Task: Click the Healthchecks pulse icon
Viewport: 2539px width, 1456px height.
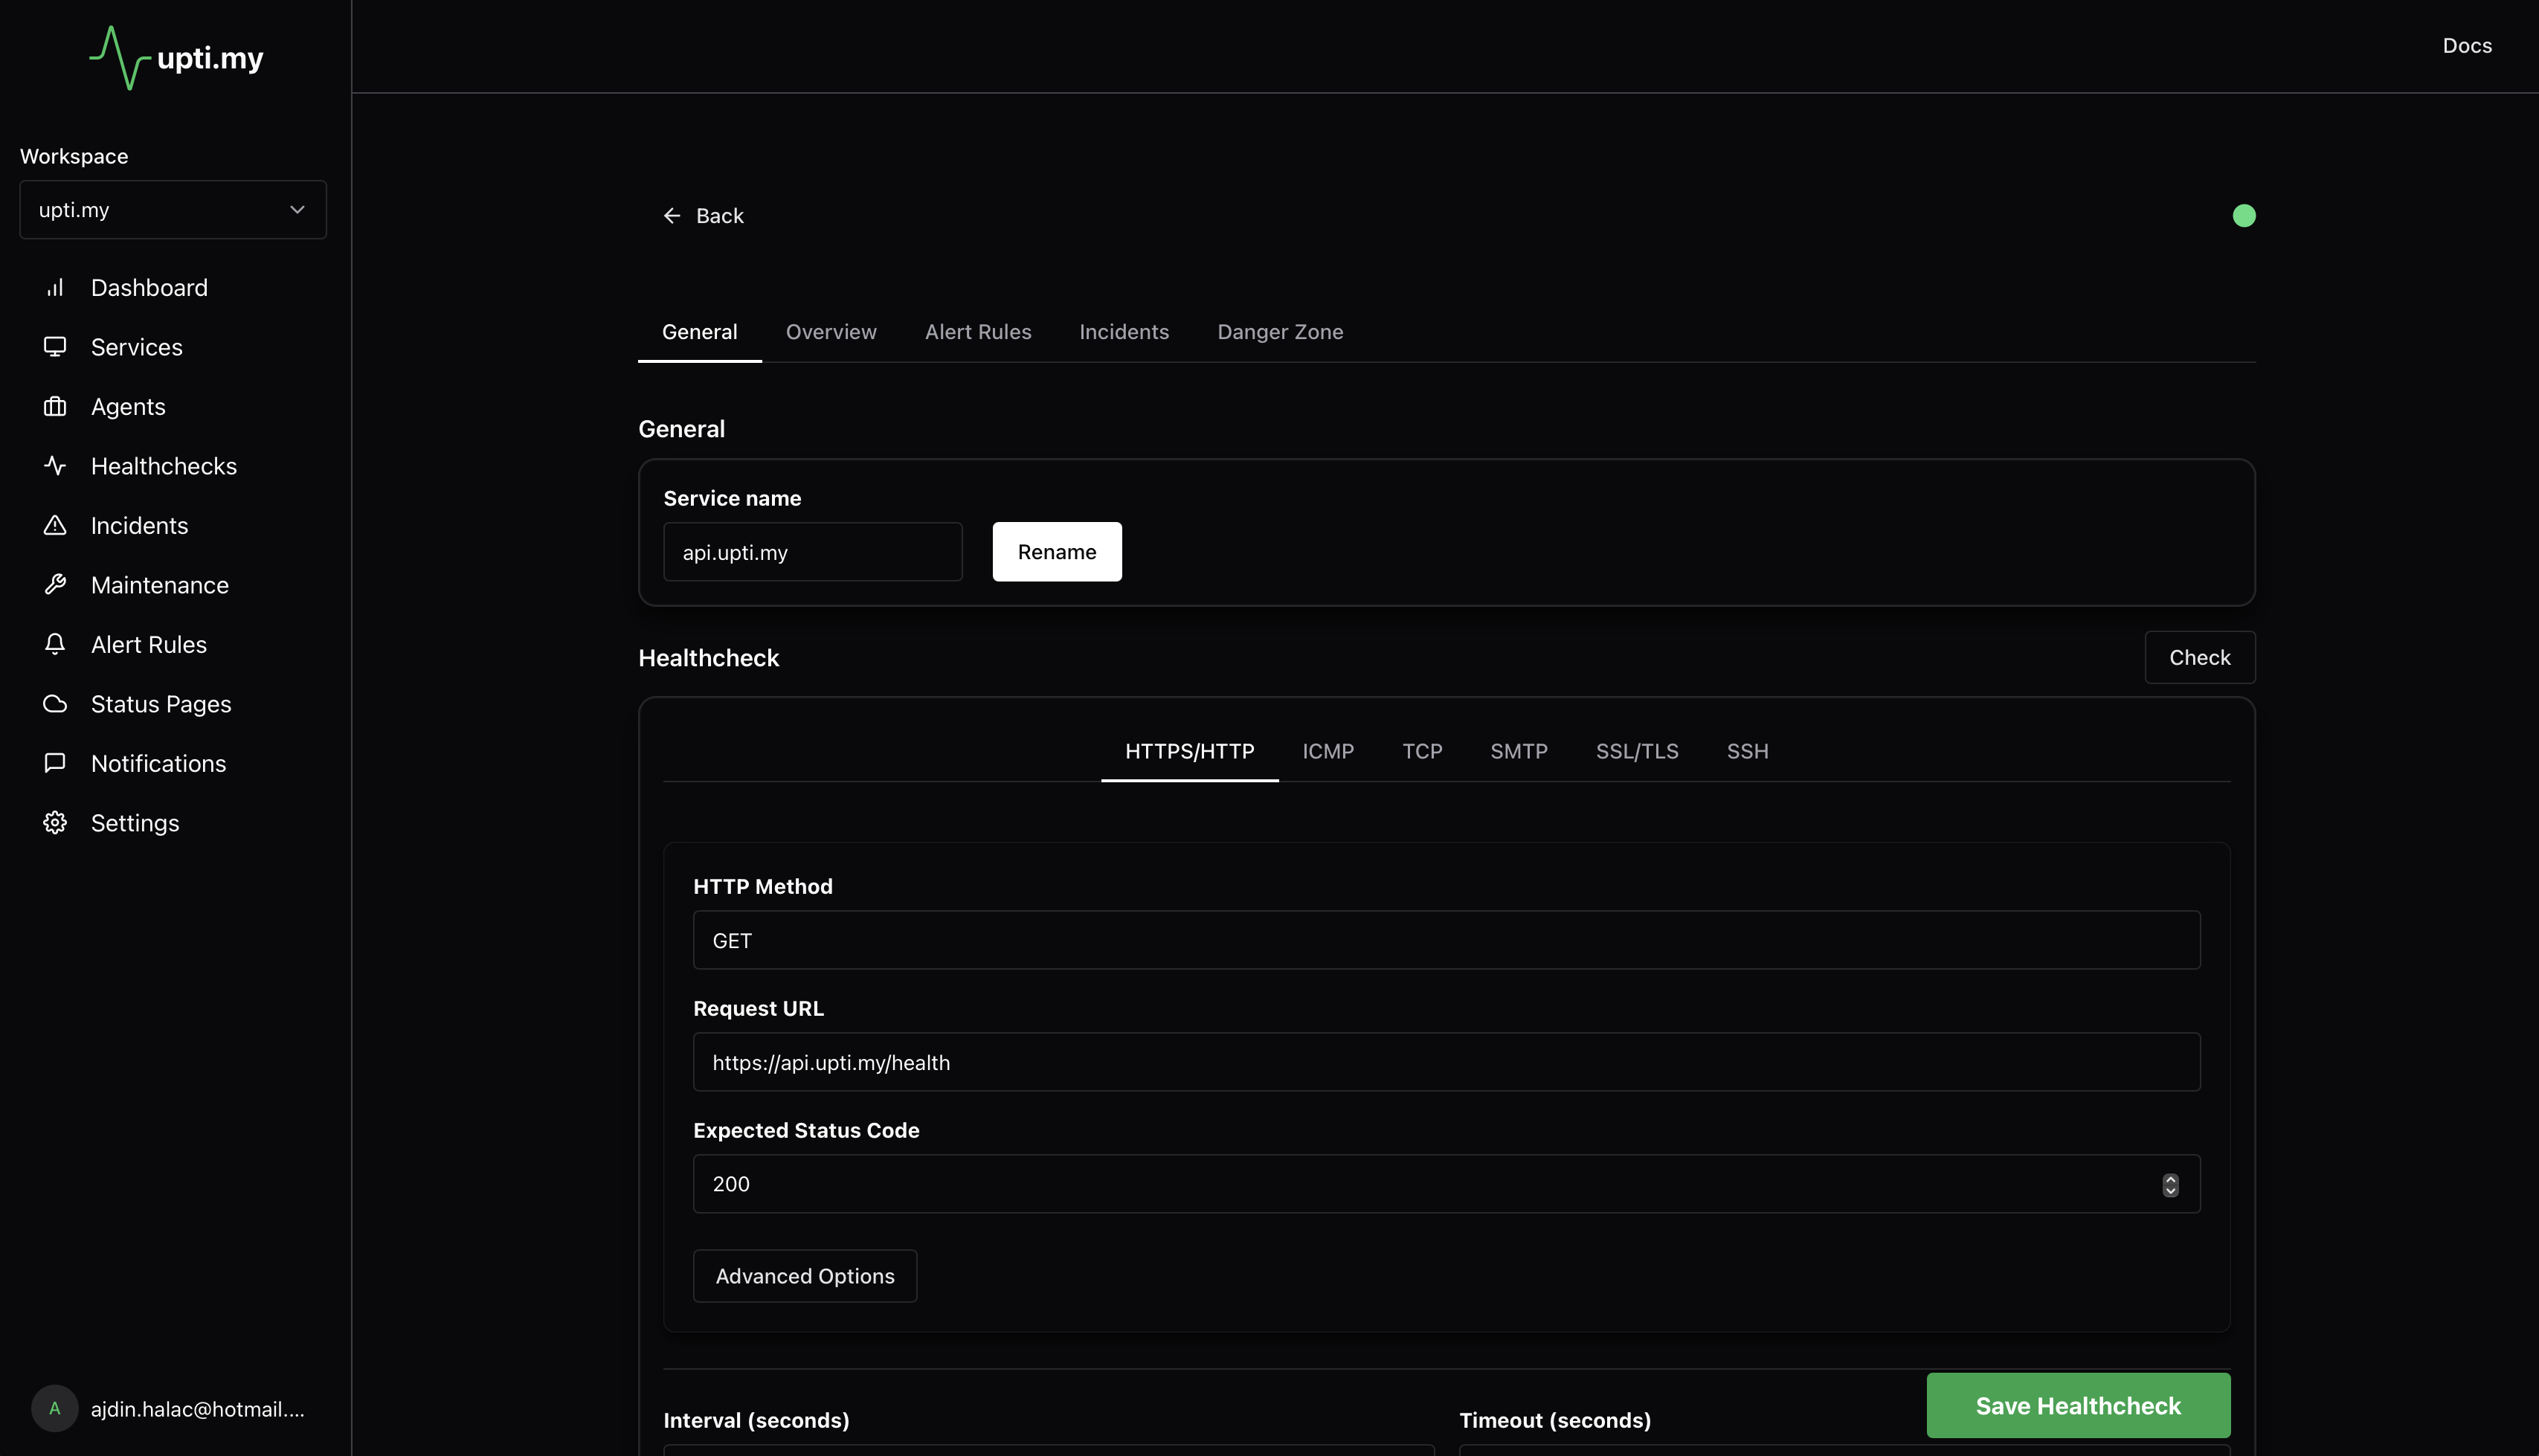Action: (x=55, y=466)
